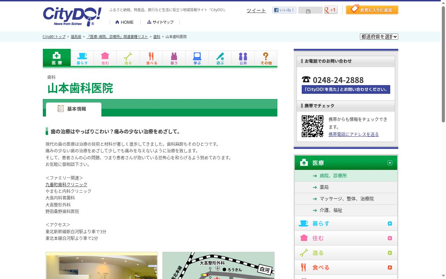
Task: Open the 装う clothing category icon
Action: click(x=174, y=58)
